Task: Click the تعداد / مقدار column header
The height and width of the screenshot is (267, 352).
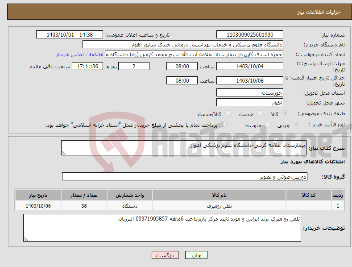Action: (84, 195)
